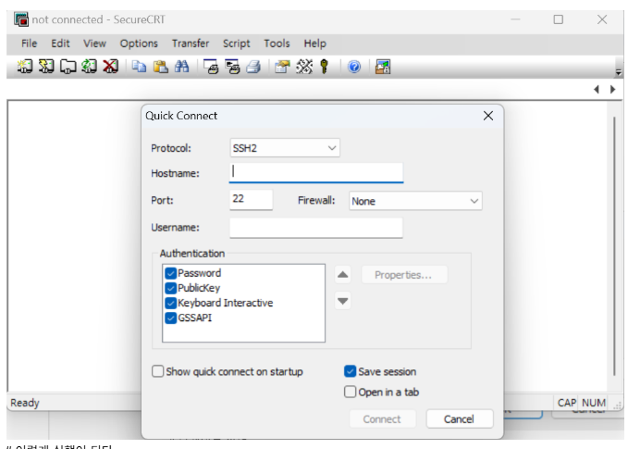Open the Edit menu
The height and width of the screenshot is (449, 628).
tap(60, 44)
